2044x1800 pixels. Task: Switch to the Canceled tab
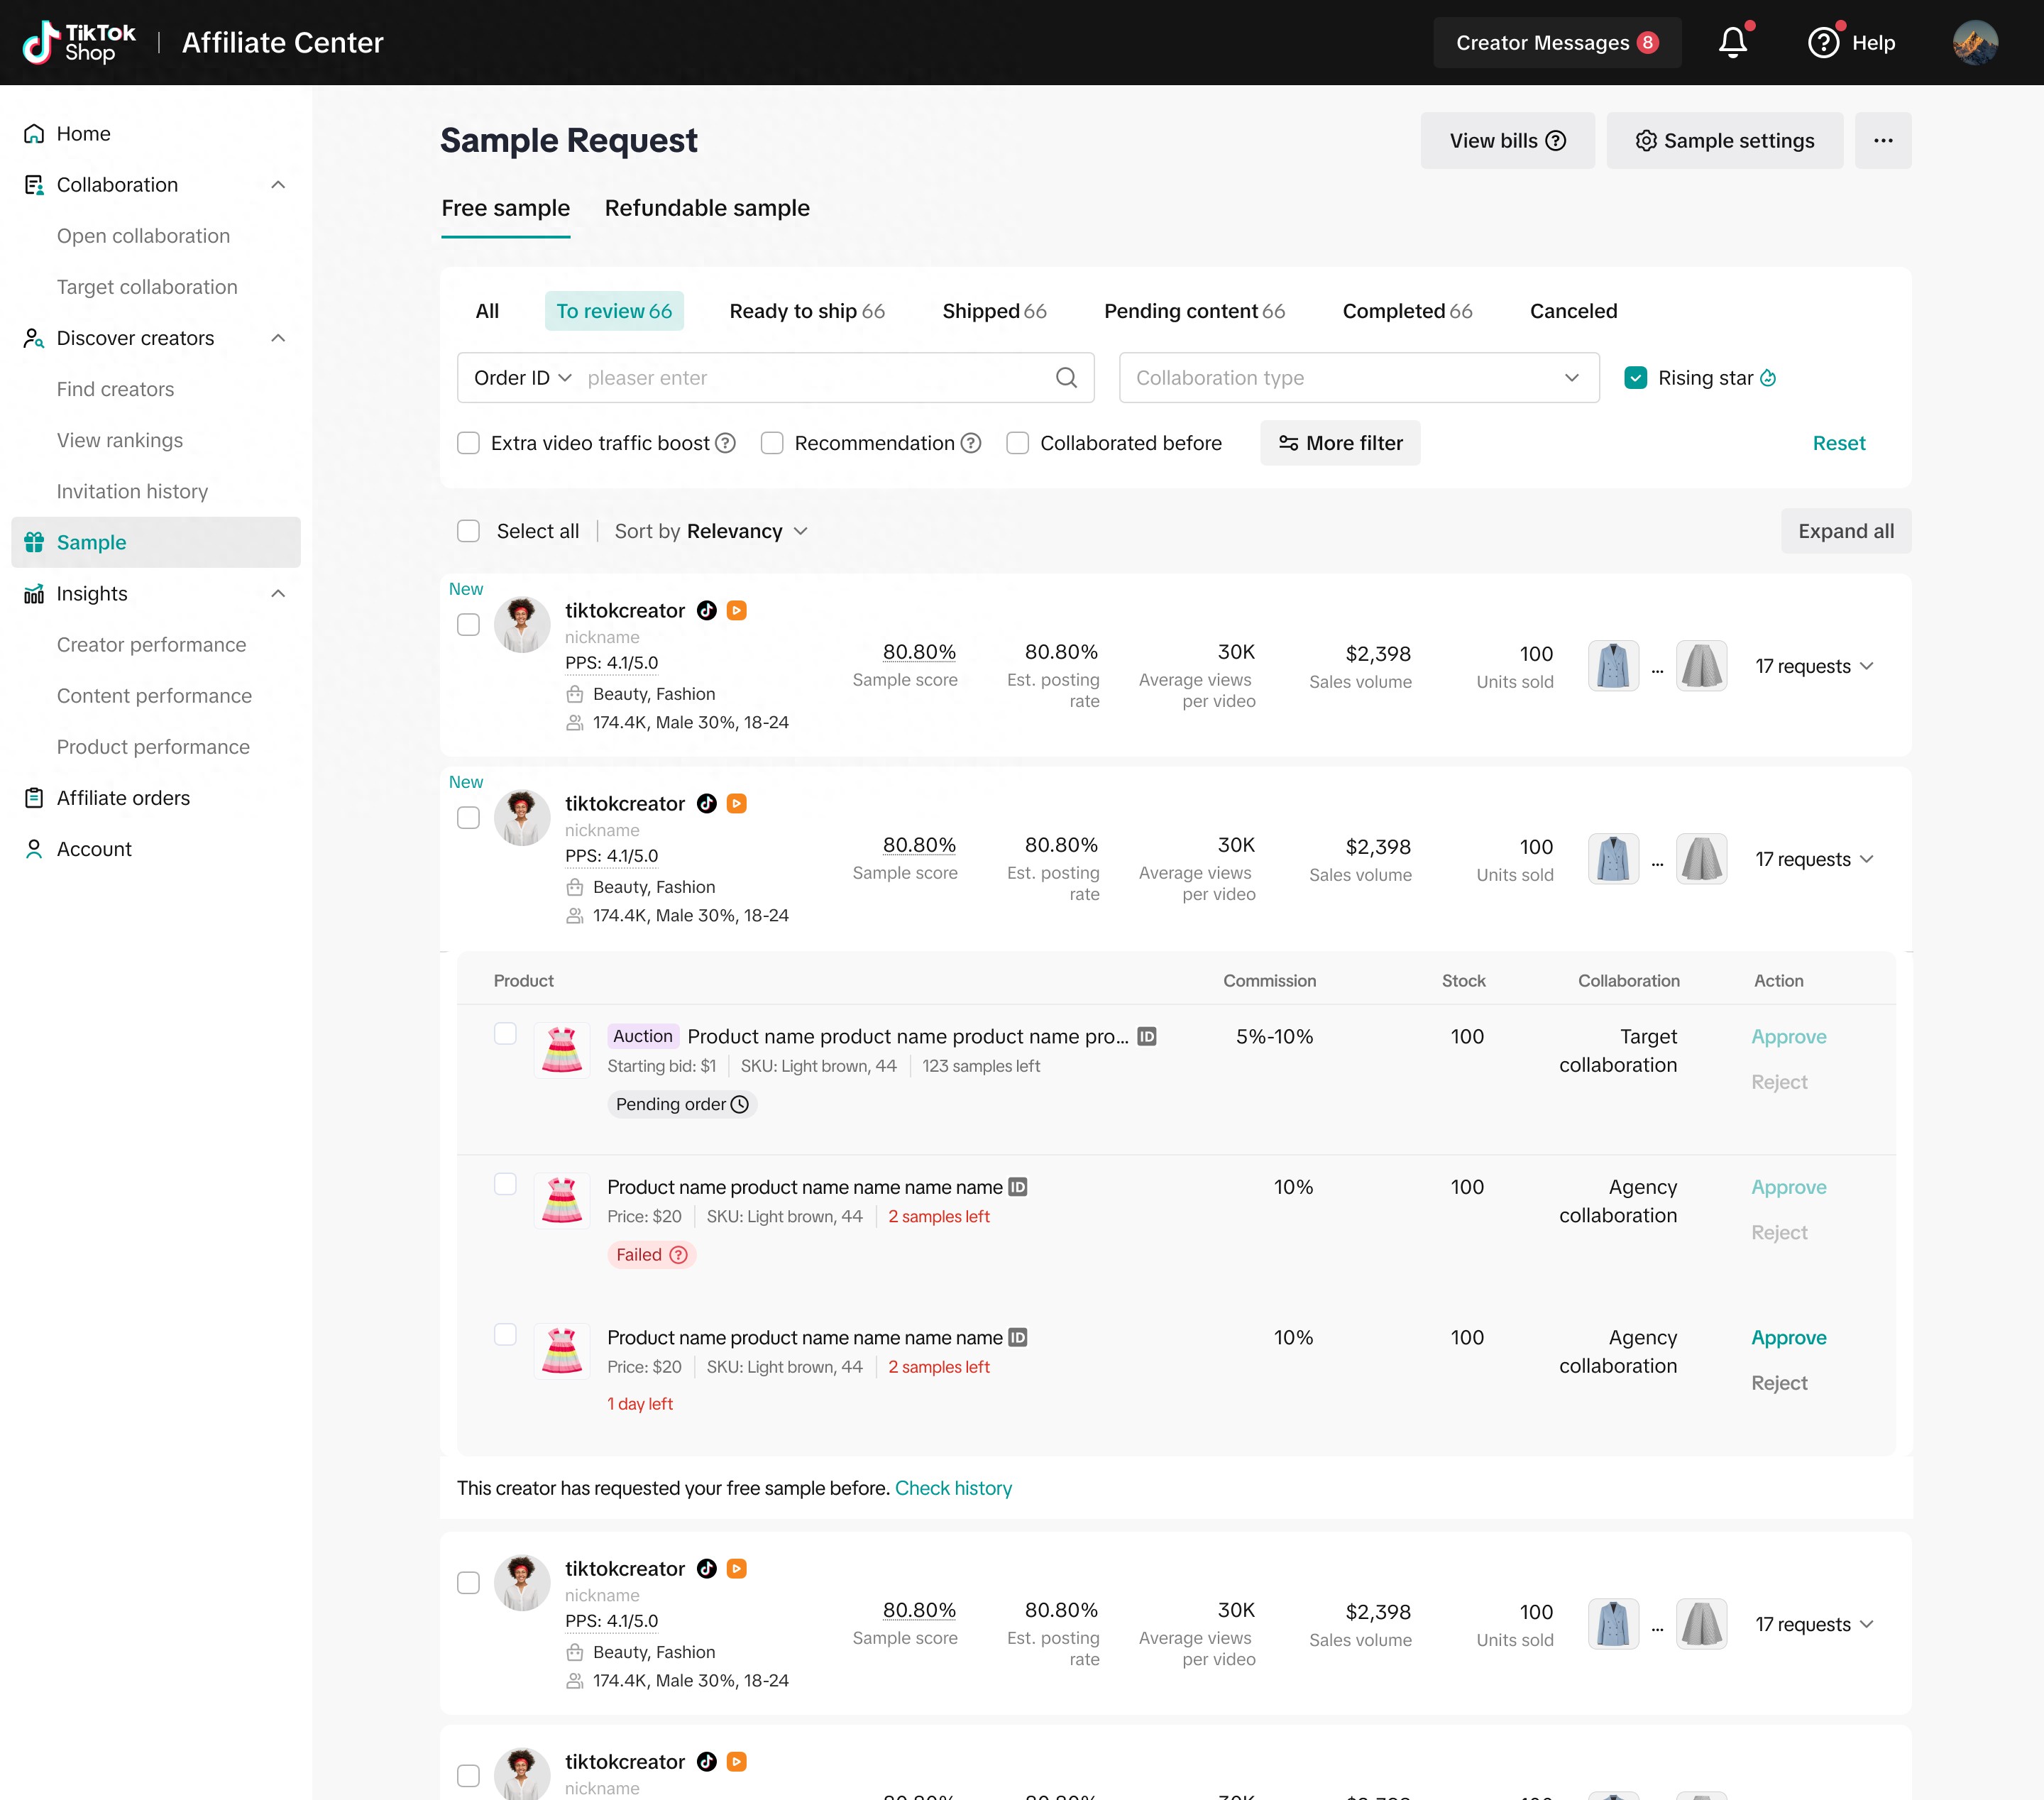pos(1573,311)
